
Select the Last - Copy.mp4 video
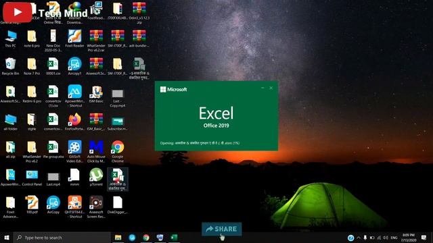tap(117, 98)
